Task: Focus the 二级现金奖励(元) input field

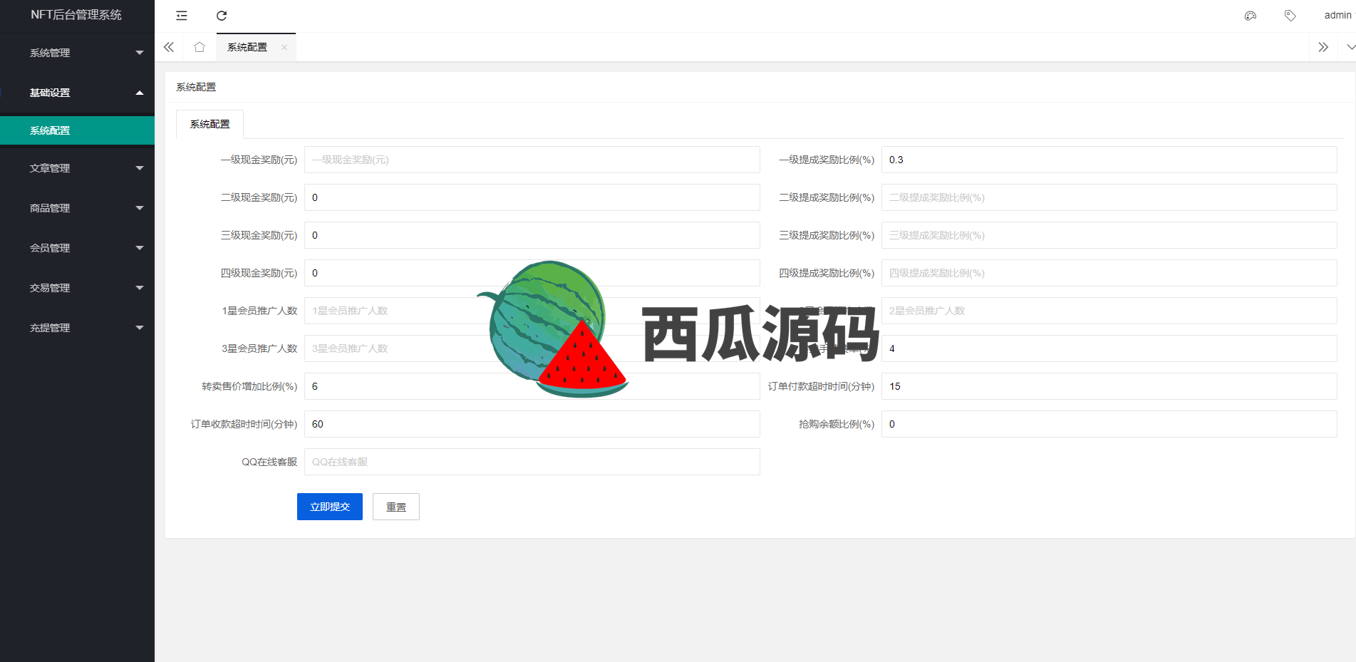Action: pos(532,197)
